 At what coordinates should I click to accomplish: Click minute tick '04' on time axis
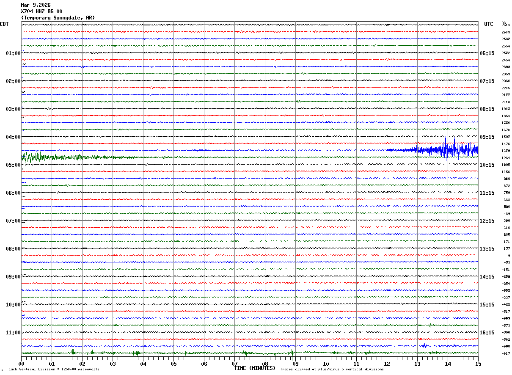[x=143, y=364]
